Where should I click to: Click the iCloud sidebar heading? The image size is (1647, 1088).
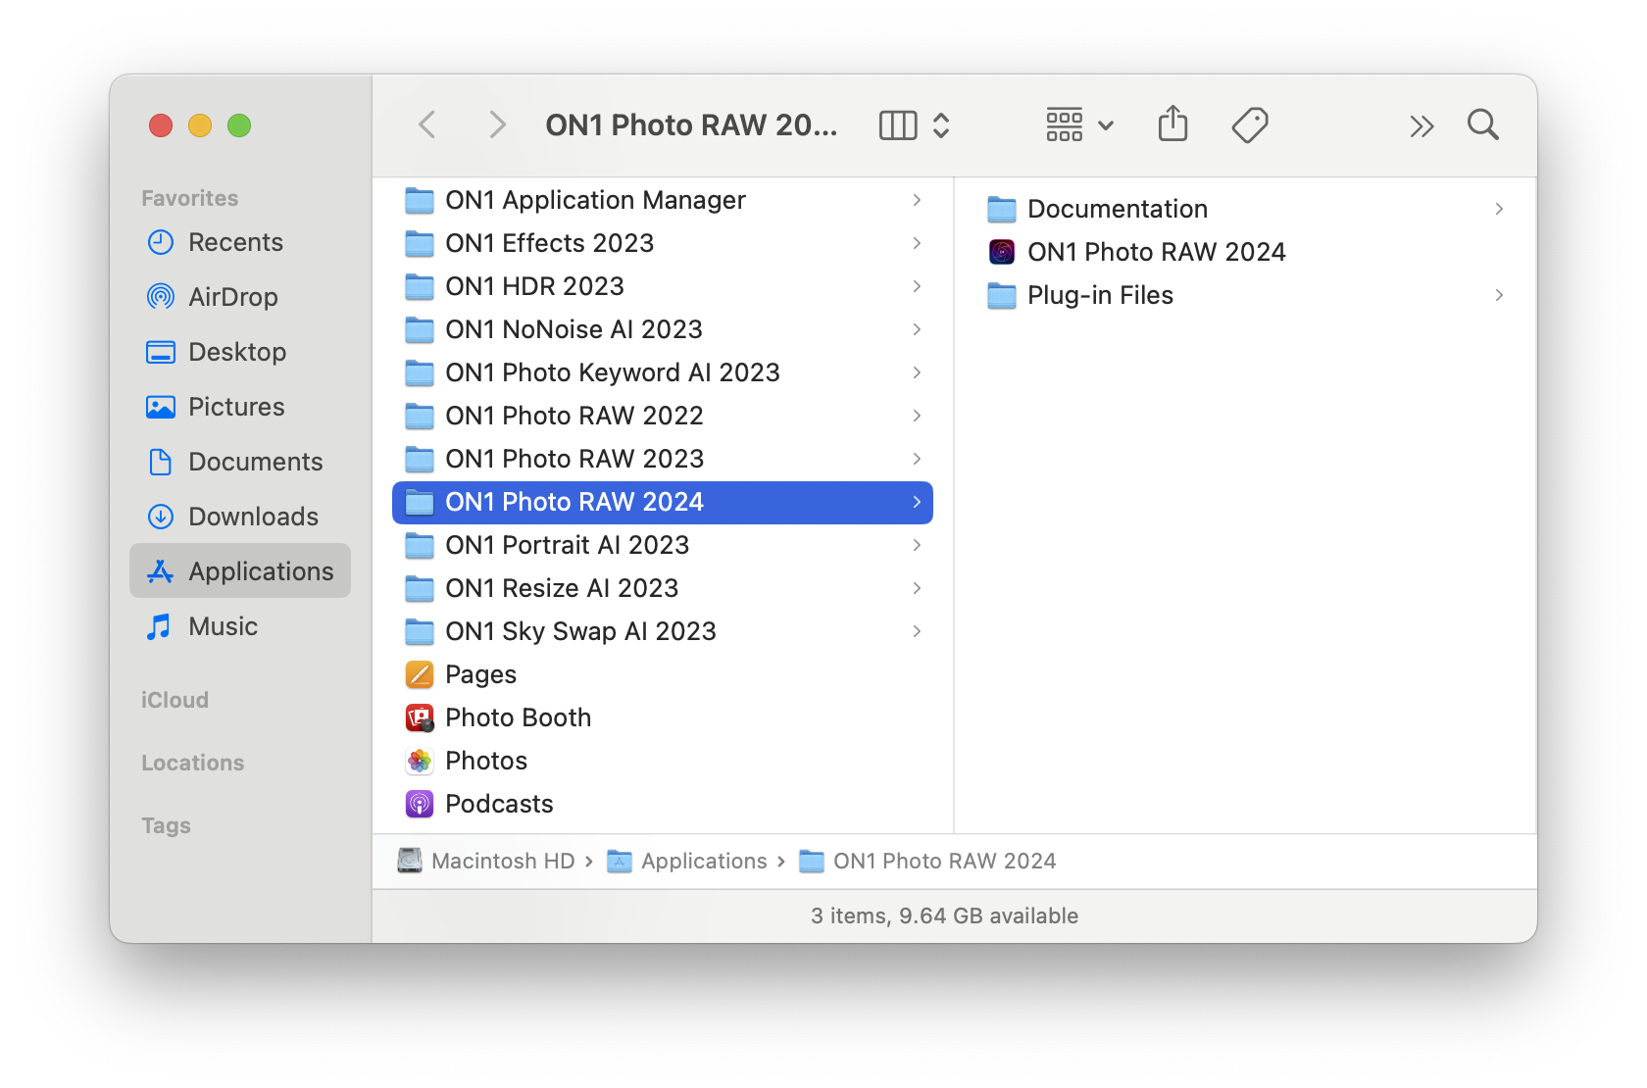click(x=175, y=700)
